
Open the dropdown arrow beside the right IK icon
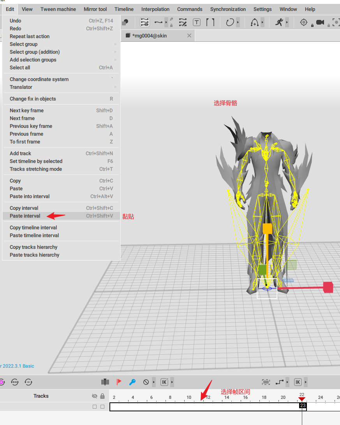(306, 382)
